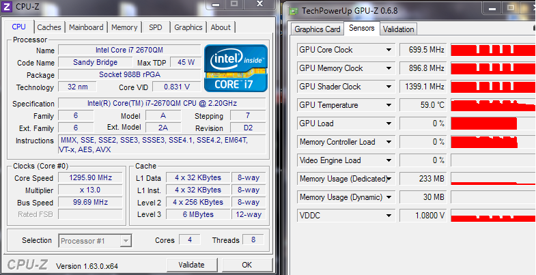Viewport: 536px width, 275px height.
Task: Expand GPU Temperature sensor dropdown
Action: point(389,105)
